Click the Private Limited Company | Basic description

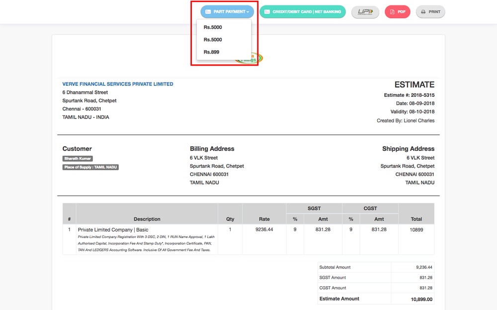114,229
